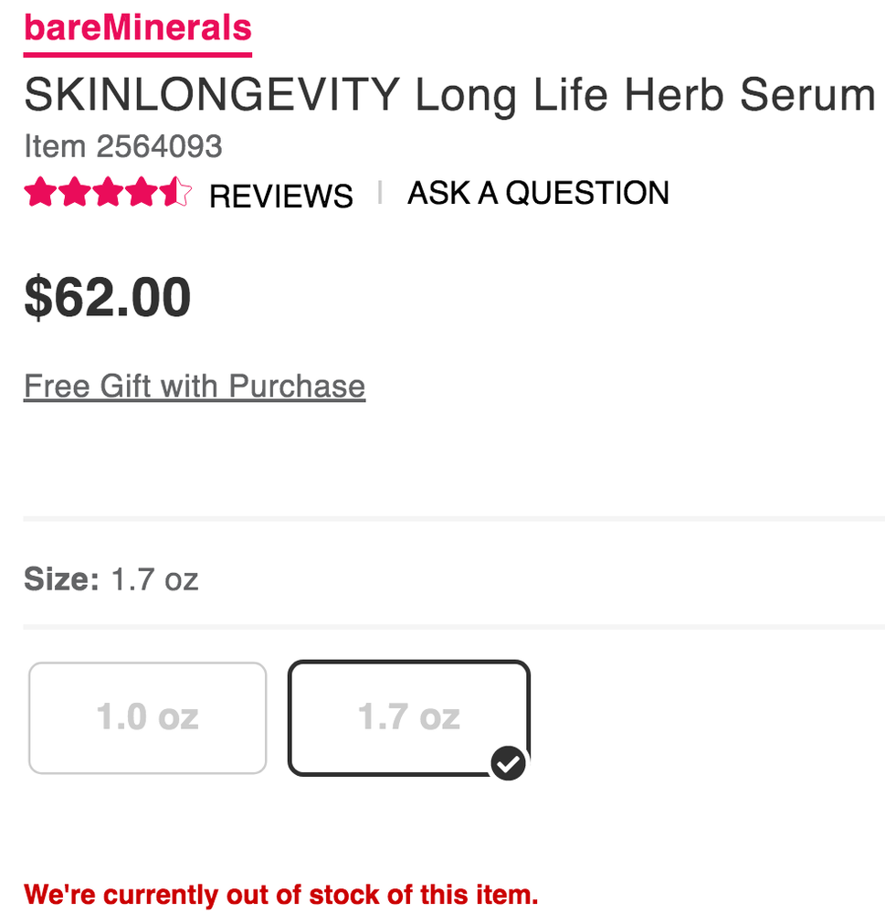Image resolution: width=885 pixels, height=913 pixels.
Task: Click the second pink rating star
Action: tap(74, 193)
